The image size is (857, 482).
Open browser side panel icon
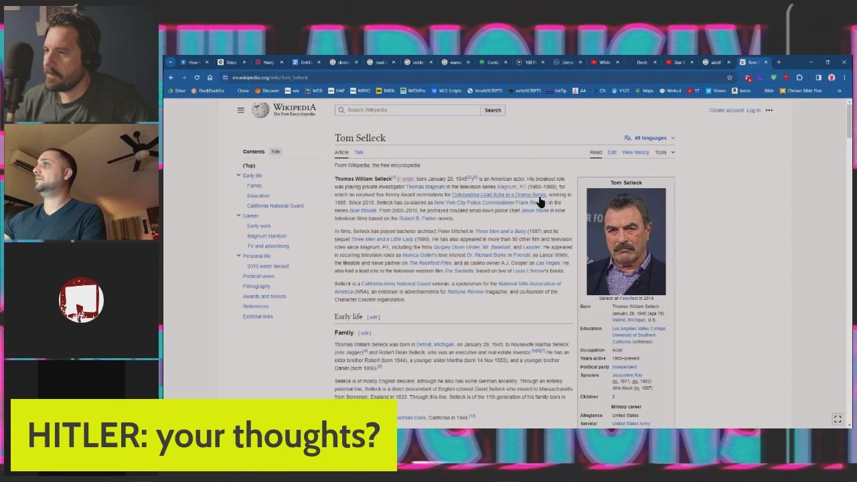(x=818, y=78)
